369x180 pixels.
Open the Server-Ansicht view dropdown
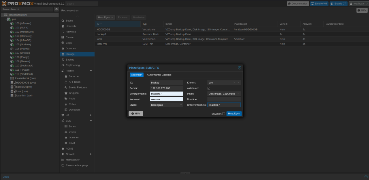tap(51, 9)
